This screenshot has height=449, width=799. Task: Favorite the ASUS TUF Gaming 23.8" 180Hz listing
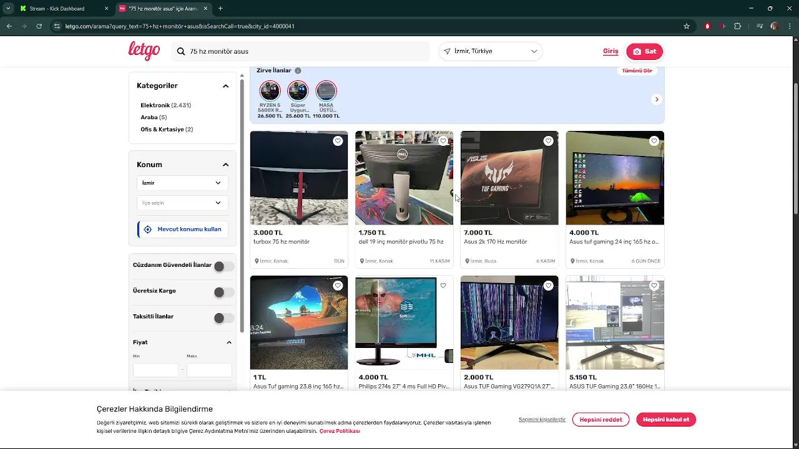coord(654,286)
